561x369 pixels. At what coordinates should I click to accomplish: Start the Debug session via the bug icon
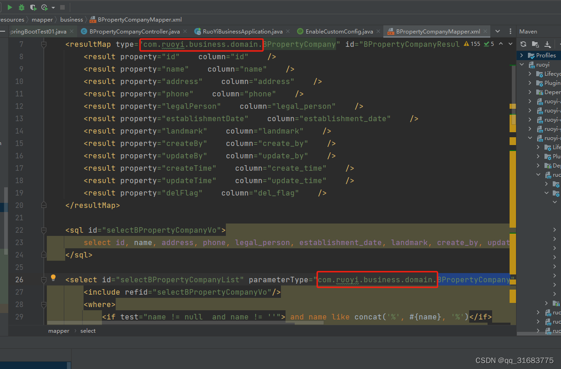click(21, 7)
